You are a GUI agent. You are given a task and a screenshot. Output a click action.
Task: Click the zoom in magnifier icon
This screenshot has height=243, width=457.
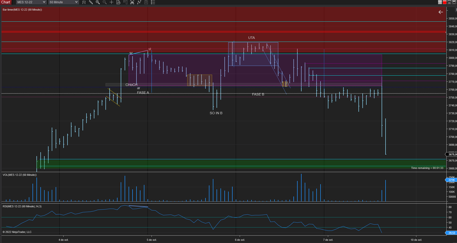pyautogui.click(x=97, y=2)
